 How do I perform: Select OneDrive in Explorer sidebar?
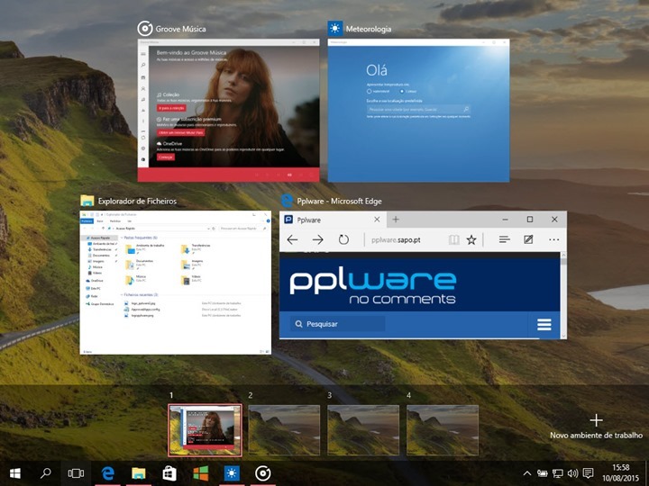coord(96,281)
